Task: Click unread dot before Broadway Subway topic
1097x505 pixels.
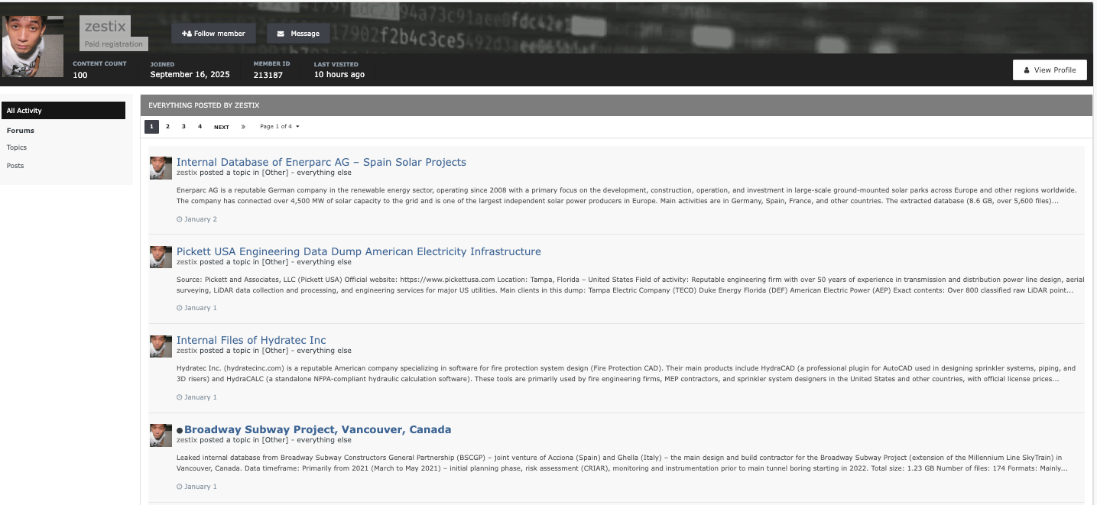Action: click(180, 431)
